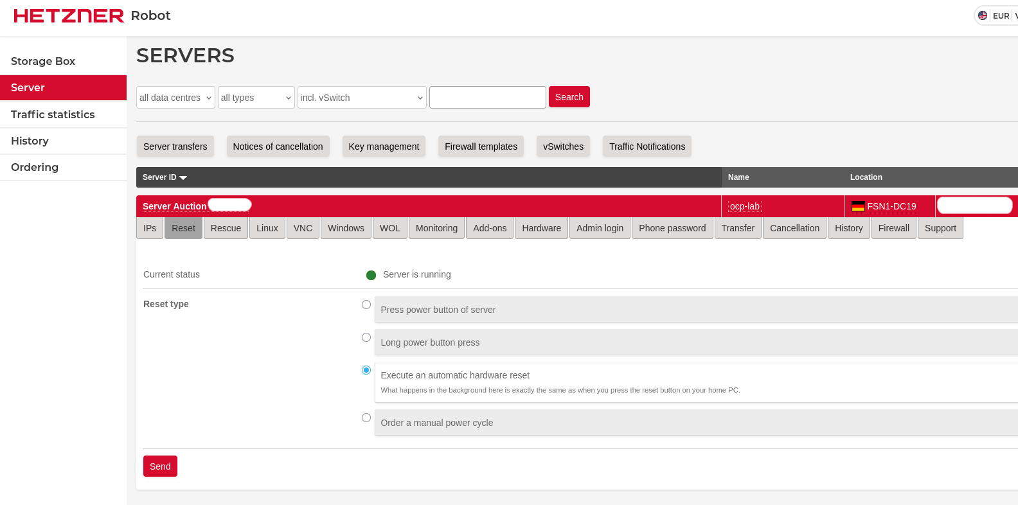
Task: Open the Rescue tab
Action: point(226,228)
